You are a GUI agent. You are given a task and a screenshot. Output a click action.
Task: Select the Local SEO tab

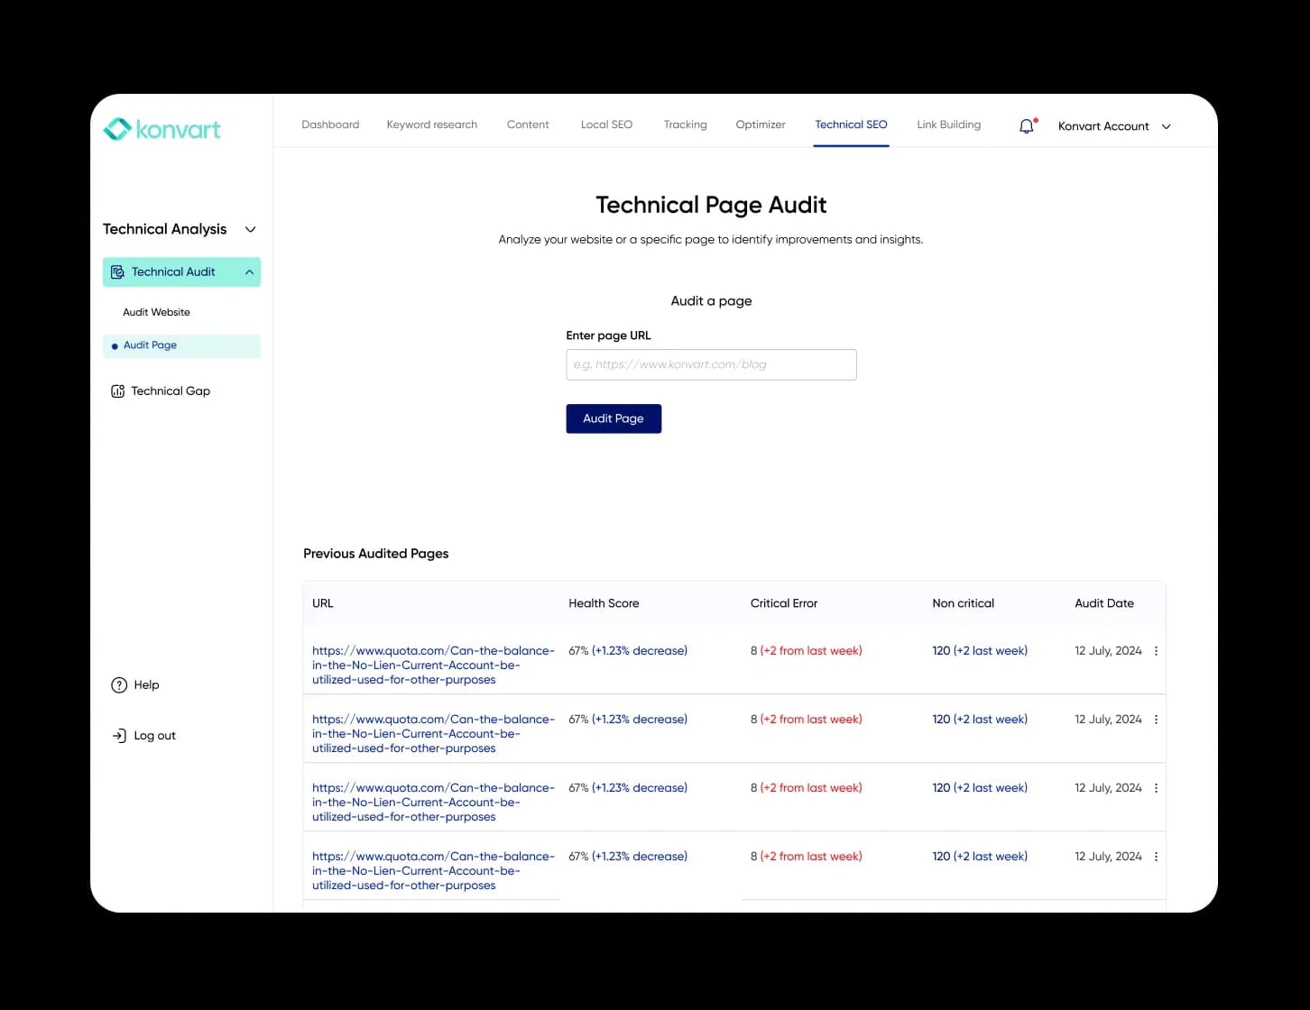pyautogui.click(x=606, y=125)
